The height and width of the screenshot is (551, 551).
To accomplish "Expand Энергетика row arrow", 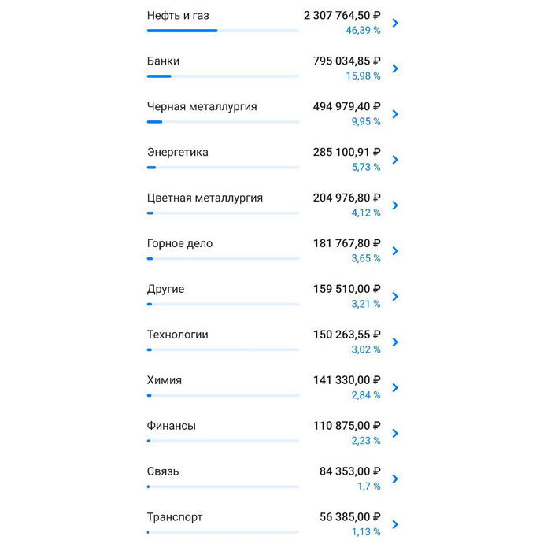I will (x=395, y=160).
